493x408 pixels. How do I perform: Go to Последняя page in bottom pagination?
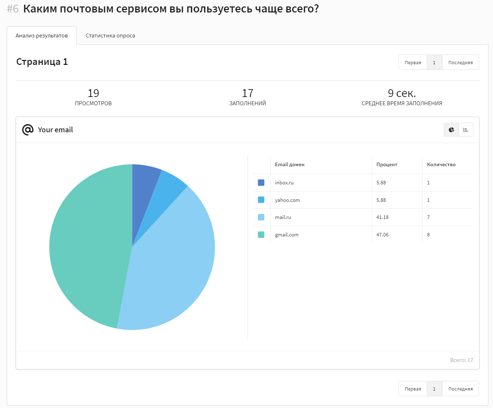461,389
